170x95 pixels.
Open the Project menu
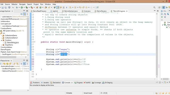click(x=36, y=4)
